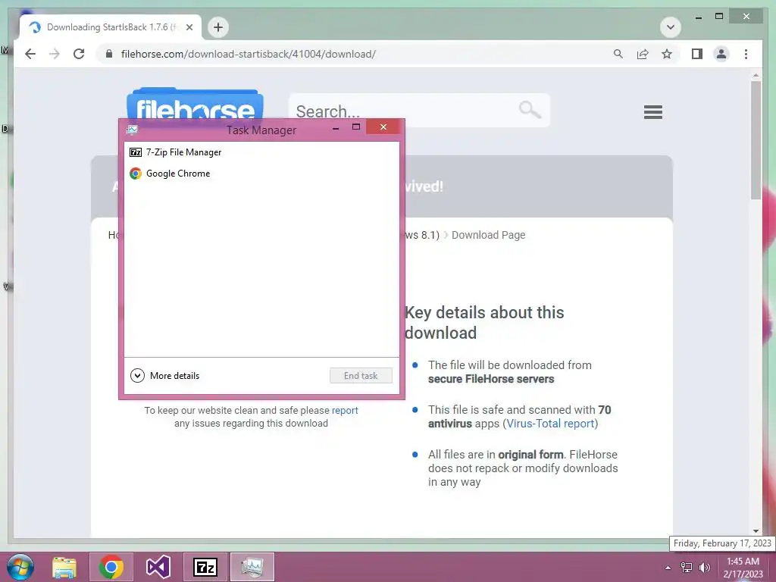Open the report link

click(345, 410)
